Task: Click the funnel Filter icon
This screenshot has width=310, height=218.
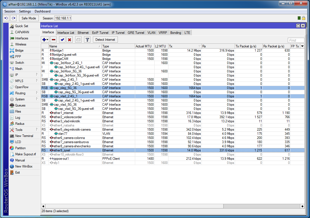Action: [x=87, y=40]
